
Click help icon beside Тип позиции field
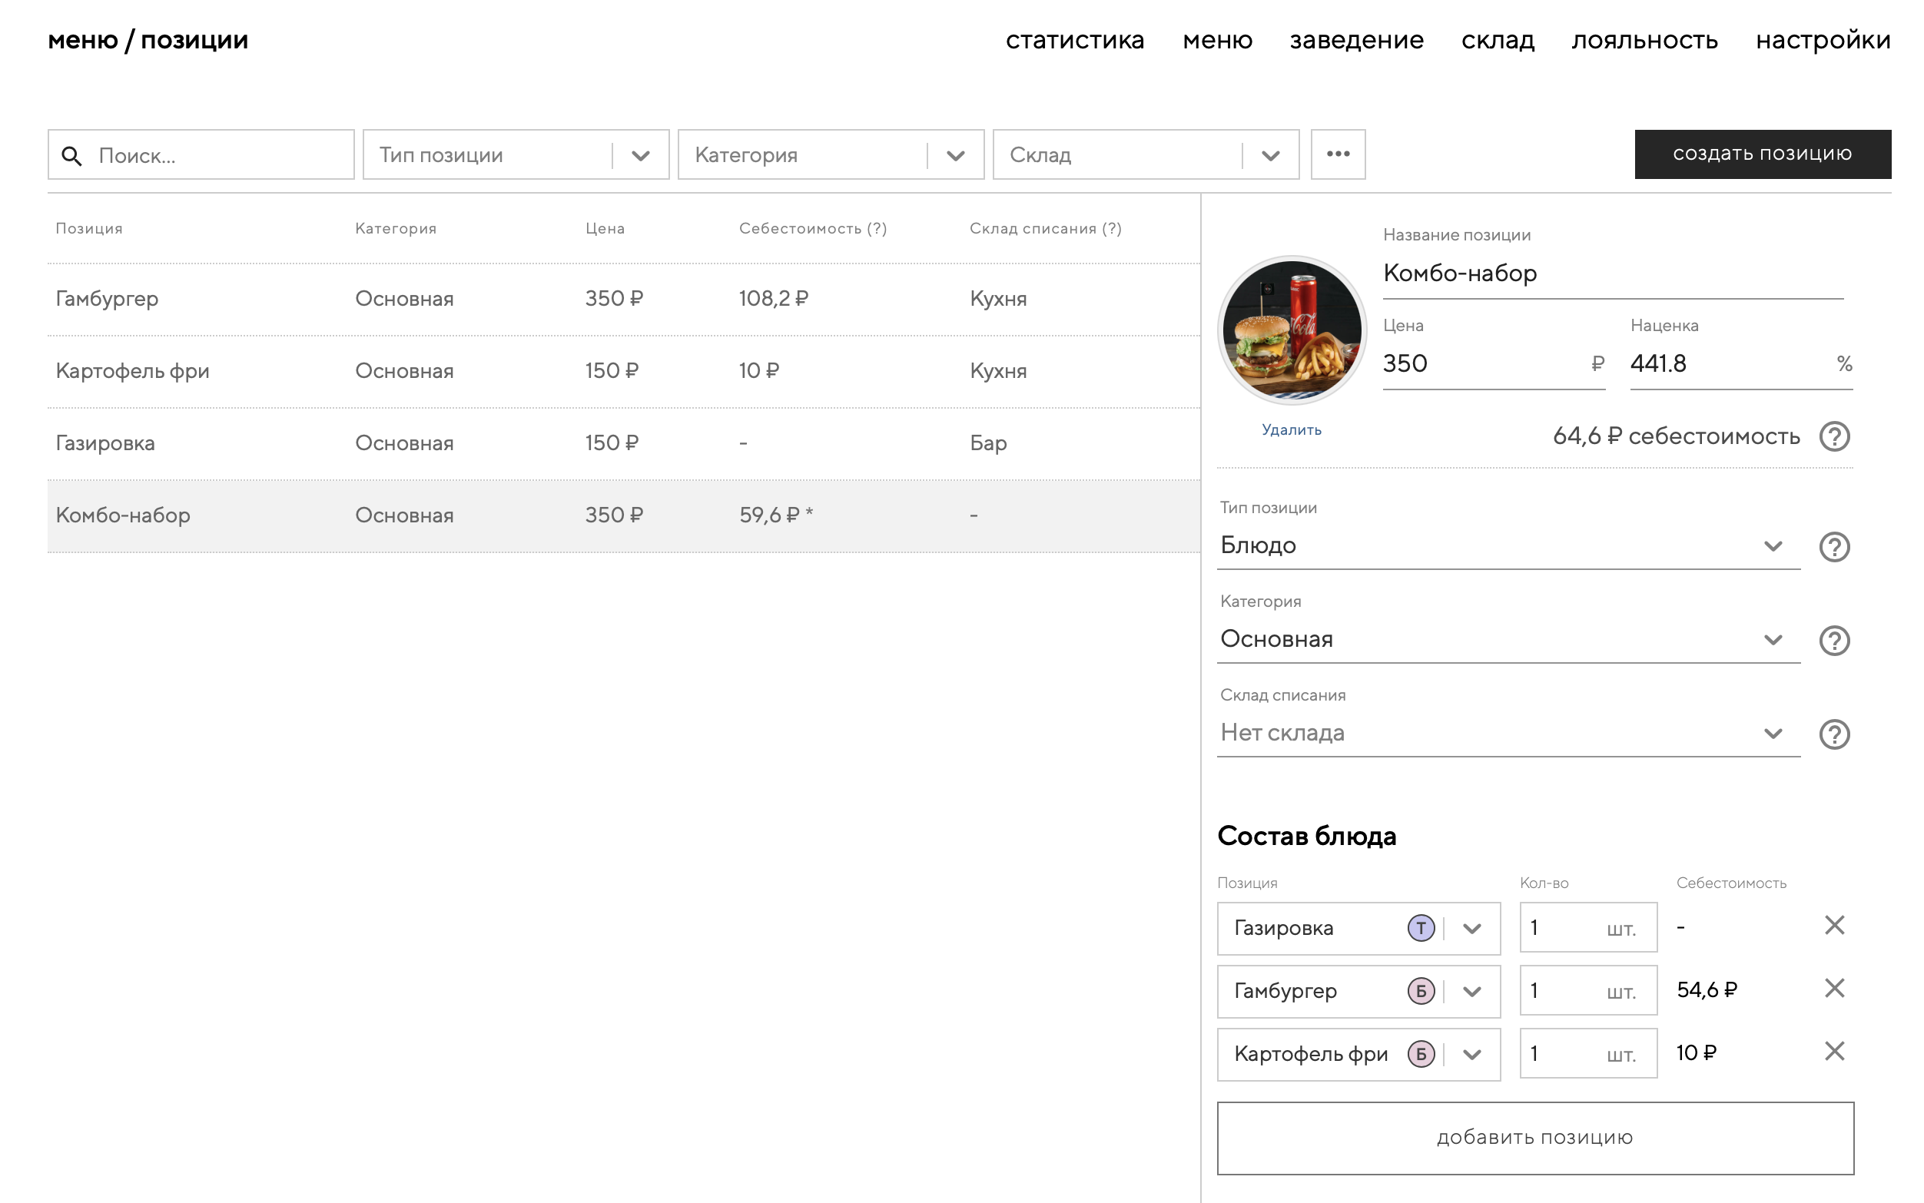pos(1833,547)
